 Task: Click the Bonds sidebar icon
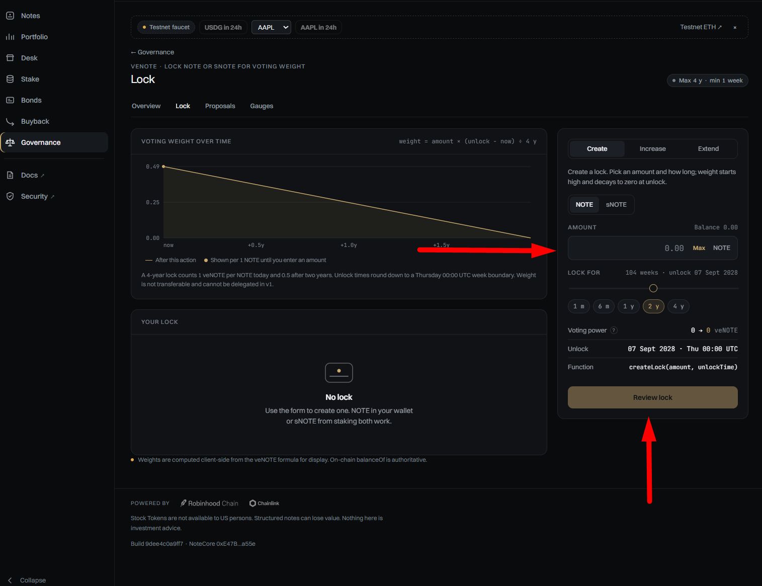point(10,100)
